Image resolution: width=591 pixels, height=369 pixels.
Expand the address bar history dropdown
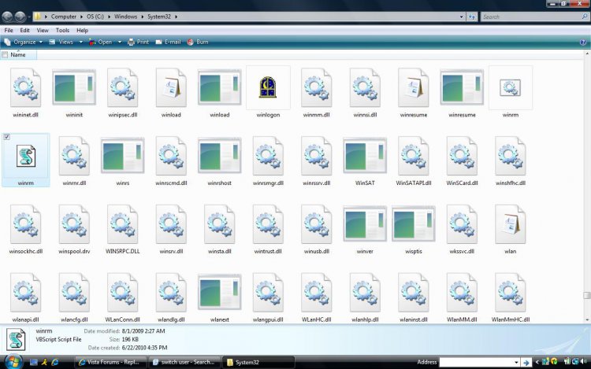[x=460, y=16]
